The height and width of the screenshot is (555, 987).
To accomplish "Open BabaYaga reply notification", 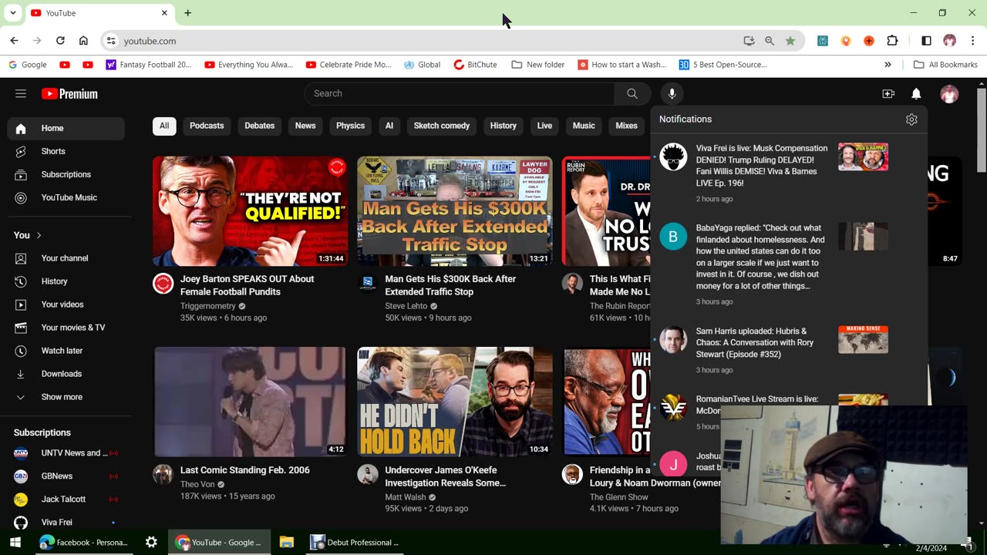I will tap(788, 263).
